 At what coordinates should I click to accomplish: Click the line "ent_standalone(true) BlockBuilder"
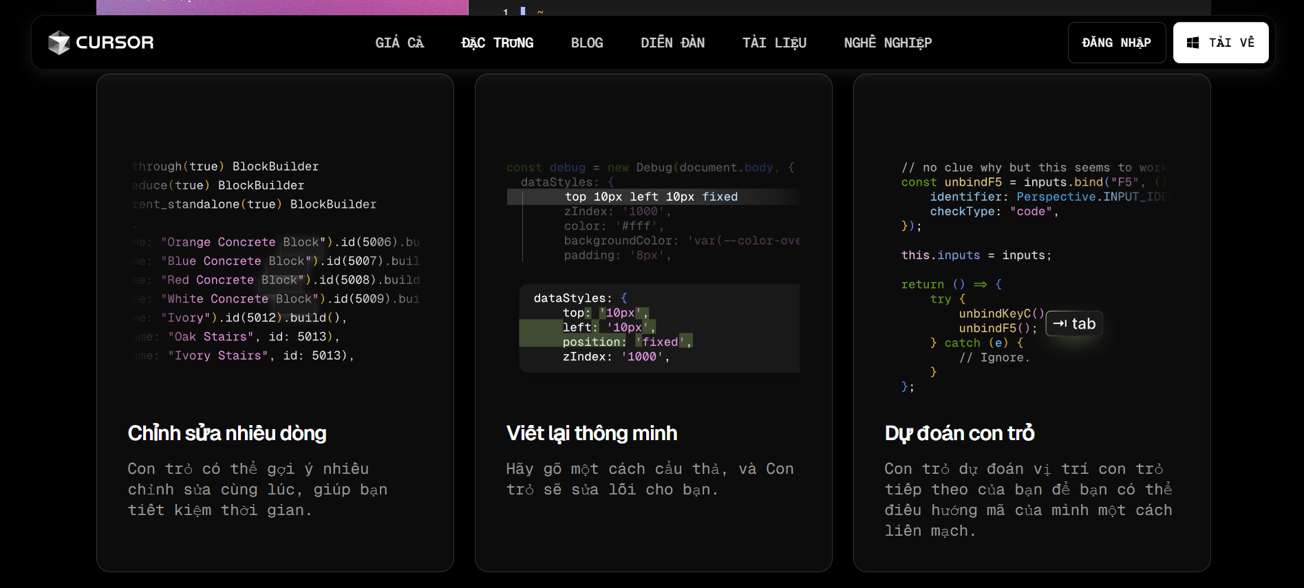(x=255, y=204)
